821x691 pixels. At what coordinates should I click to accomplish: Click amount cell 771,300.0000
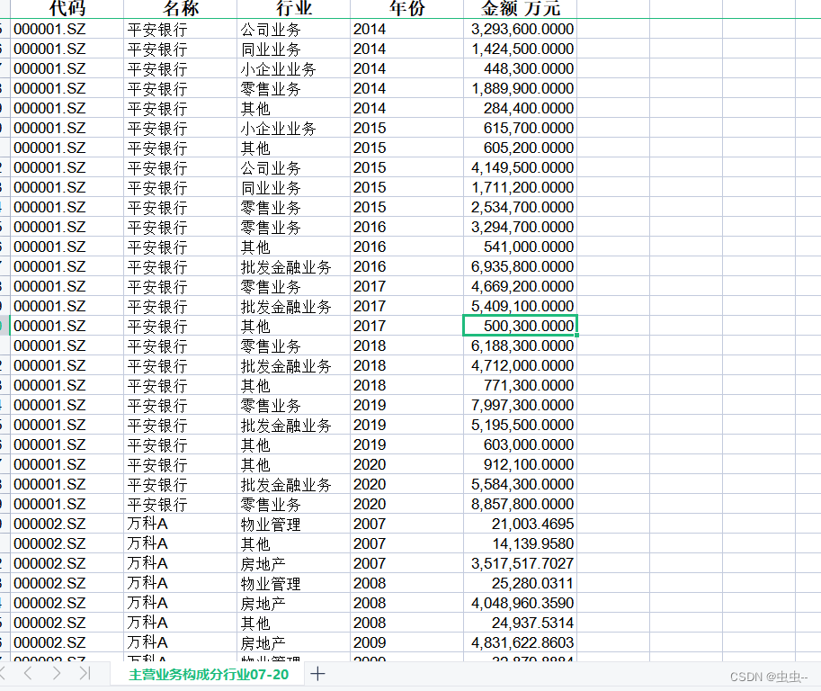point(521,385)
